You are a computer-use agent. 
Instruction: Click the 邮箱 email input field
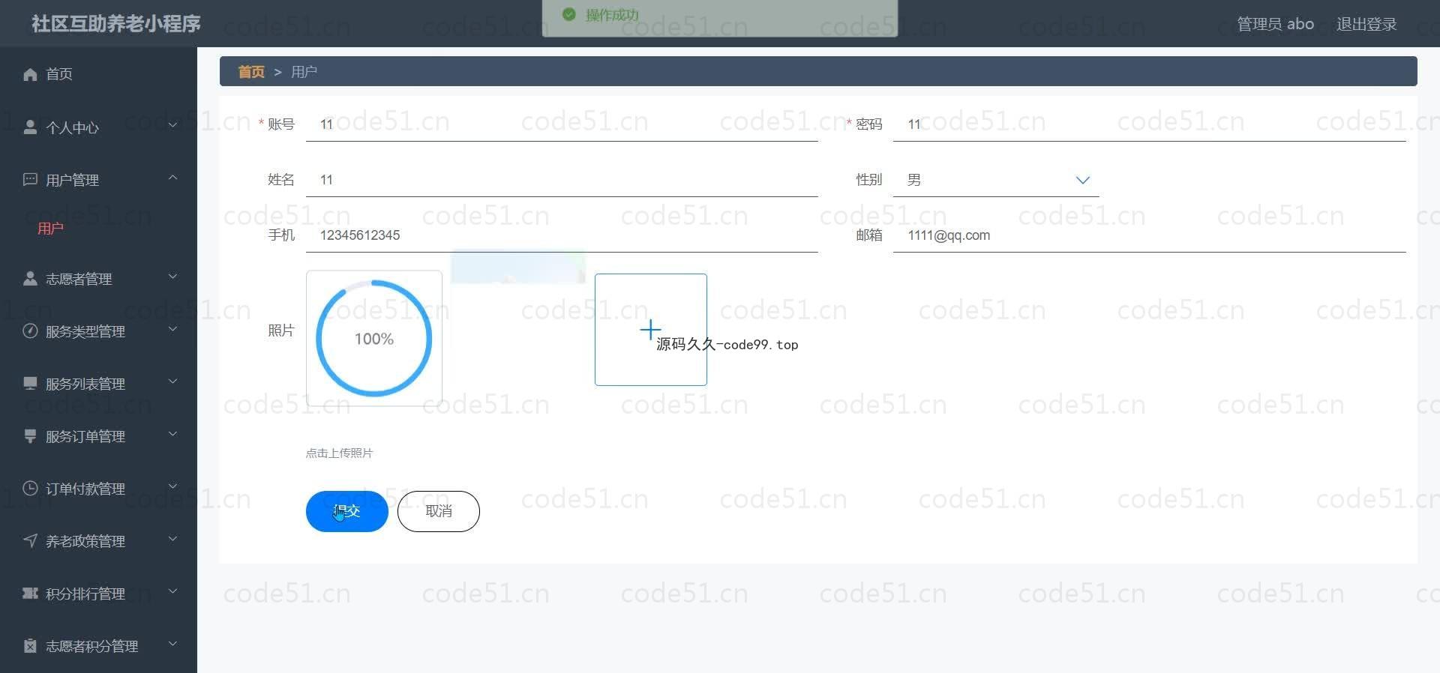click(1149, 235)
